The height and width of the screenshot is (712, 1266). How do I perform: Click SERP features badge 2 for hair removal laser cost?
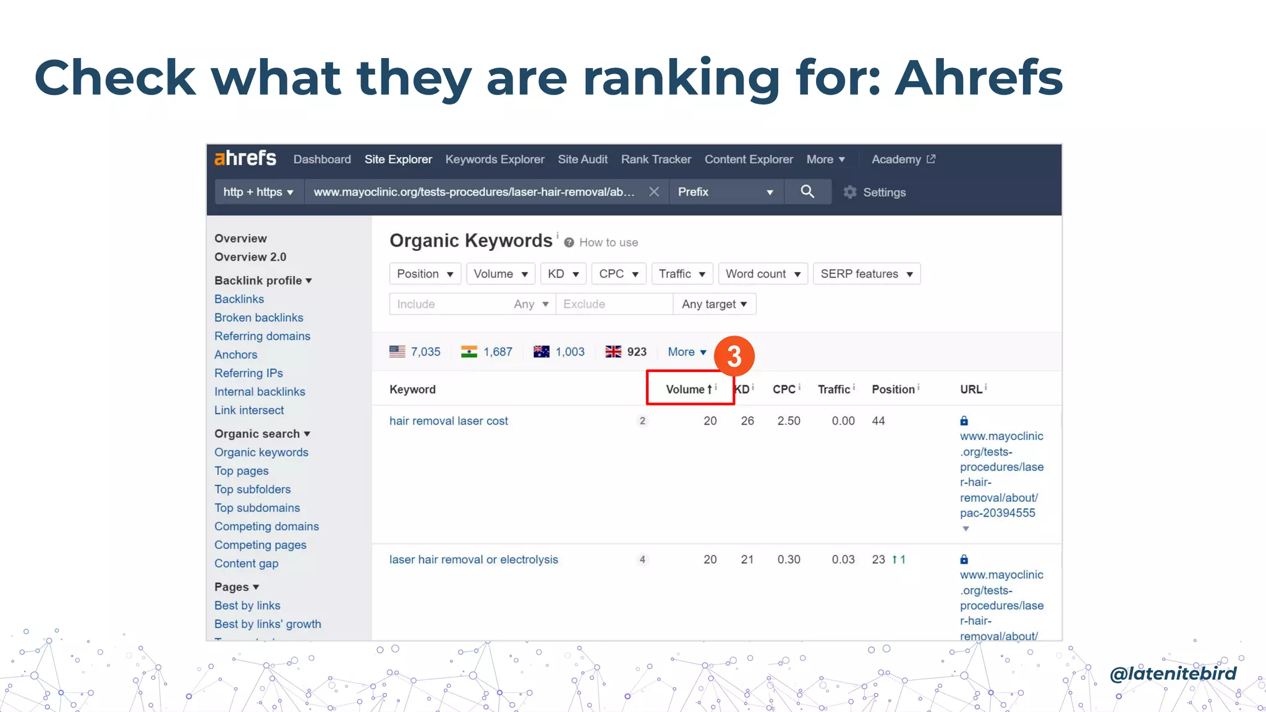[642, 421]
